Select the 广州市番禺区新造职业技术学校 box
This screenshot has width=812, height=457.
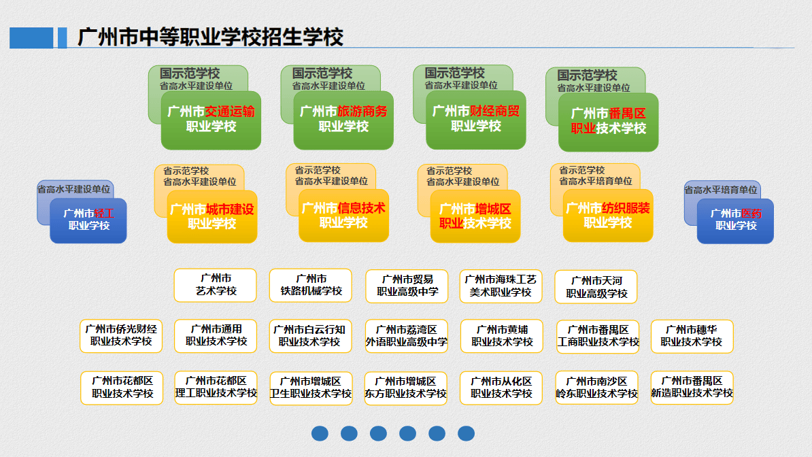(692, 388)
